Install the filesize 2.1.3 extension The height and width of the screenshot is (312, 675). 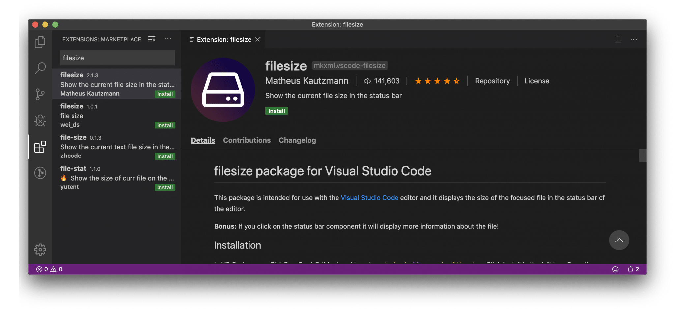(164, 94)
